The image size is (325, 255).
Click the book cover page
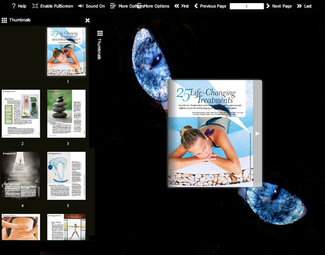click(211, 133)
